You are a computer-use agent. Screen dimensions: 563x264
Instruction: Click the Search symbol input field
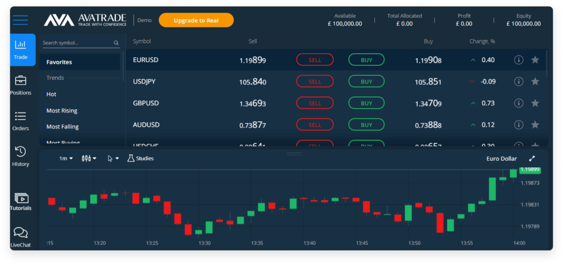81,43
